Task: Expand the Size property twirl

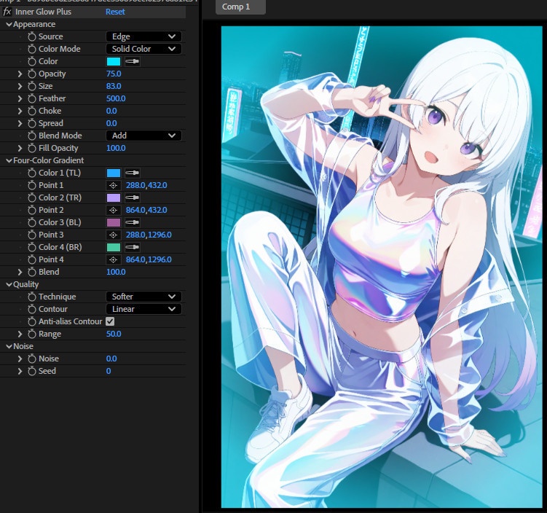Action: tap(20, 86)
